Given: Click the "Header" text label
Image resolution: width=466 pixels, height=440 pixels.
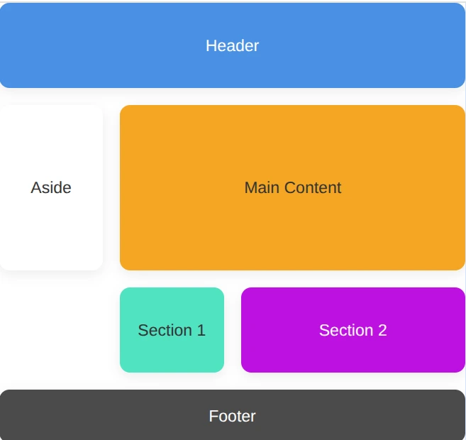Looking at the screenshot, I should [x=232, y=45].
